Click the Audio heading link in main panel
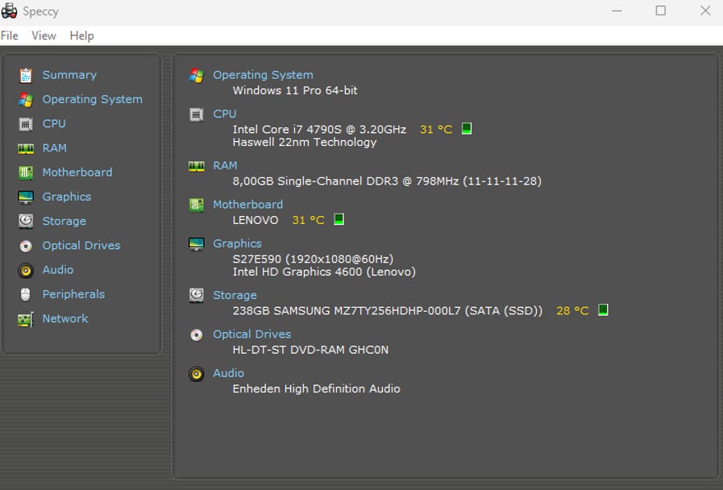 [x=229, y=373]
